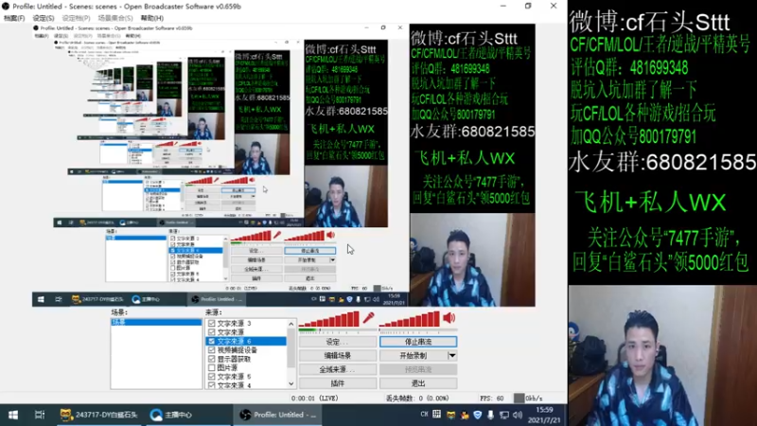Click 停止串流 to stop streaming
This screenshot has height=426, width=757.
coord(418,342)
